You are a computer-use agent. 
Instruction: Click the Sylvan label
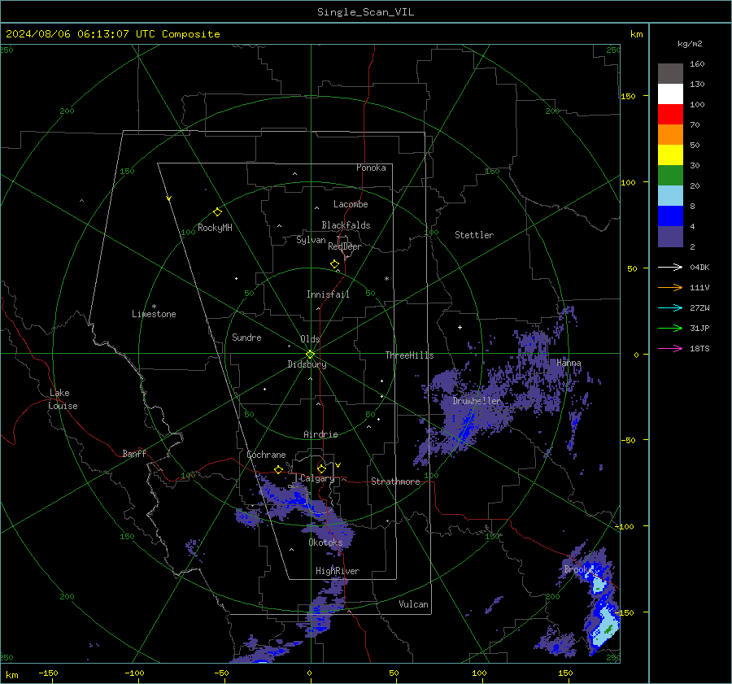point(311,240)
